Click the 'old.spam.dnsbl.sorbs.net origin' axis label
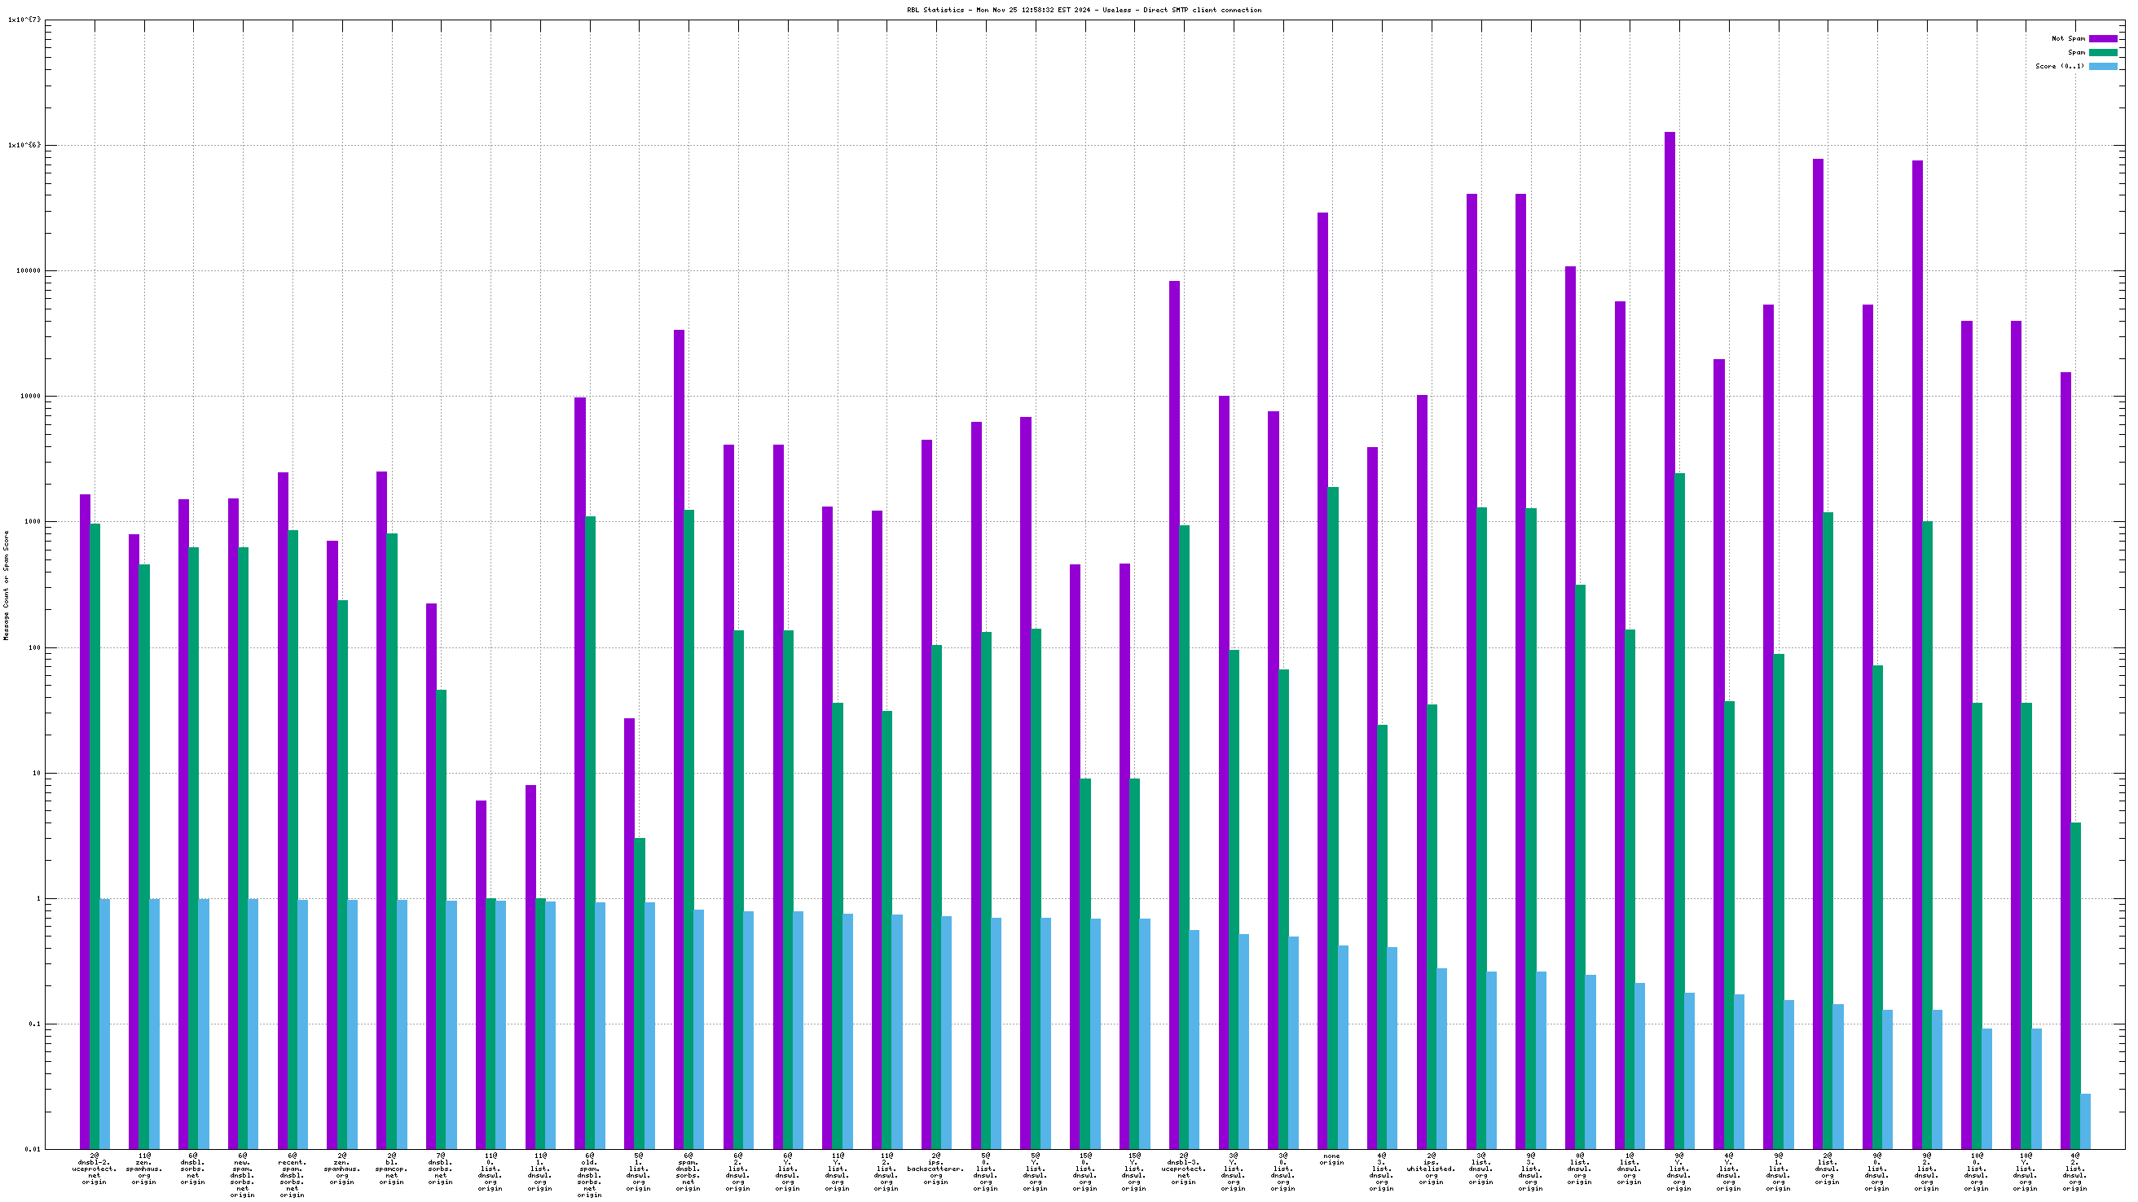Viewport: 2138px width, 1202px height. (x=589, y=1174)
